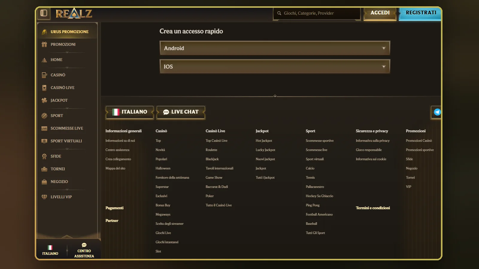Expand the Pagamenti footer section

click(114, 208)
